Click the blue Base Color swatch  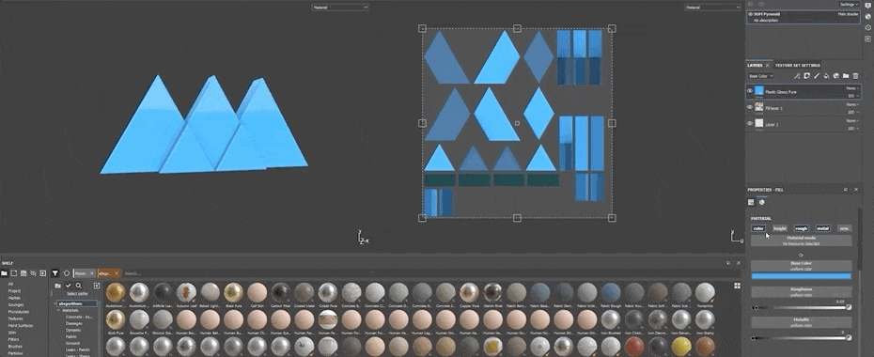tap(801, 275)
